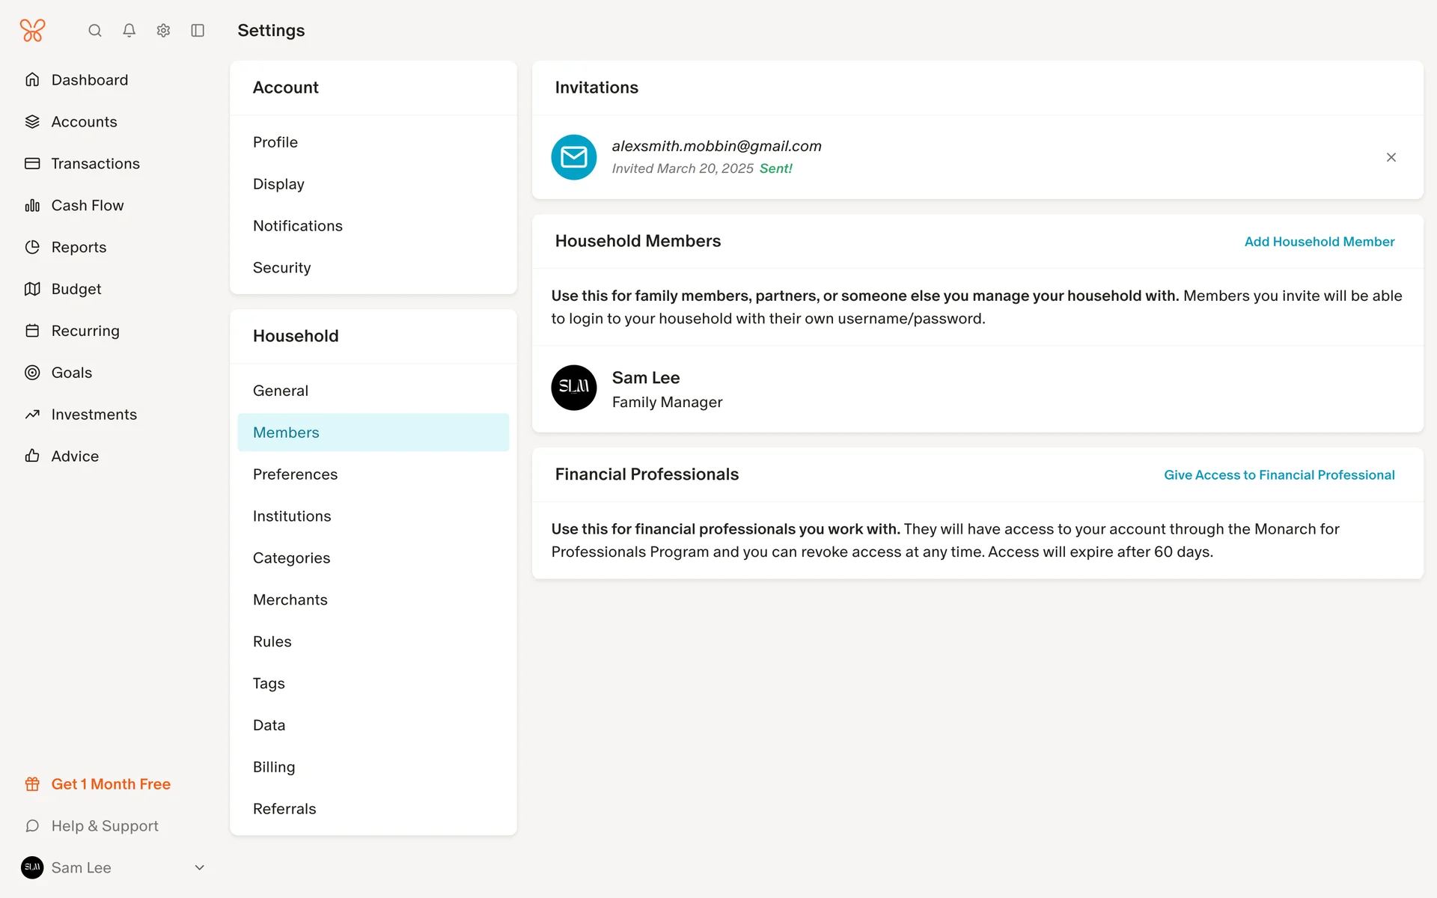Open Billing in Household settings

coord(274,767)
